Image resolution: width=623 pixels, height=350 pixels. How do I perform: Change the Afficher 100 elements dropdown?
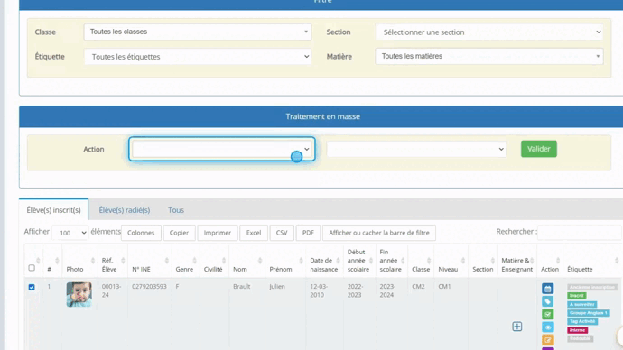click(70, 233)
